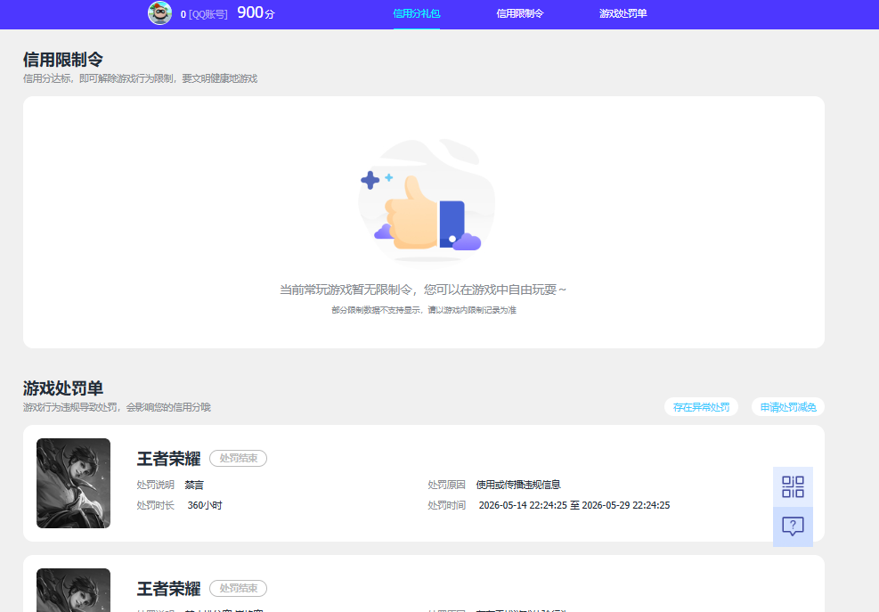Click 0 [QQ账号] account label
This screenshot has height=612, width=879.
point(204,14)
